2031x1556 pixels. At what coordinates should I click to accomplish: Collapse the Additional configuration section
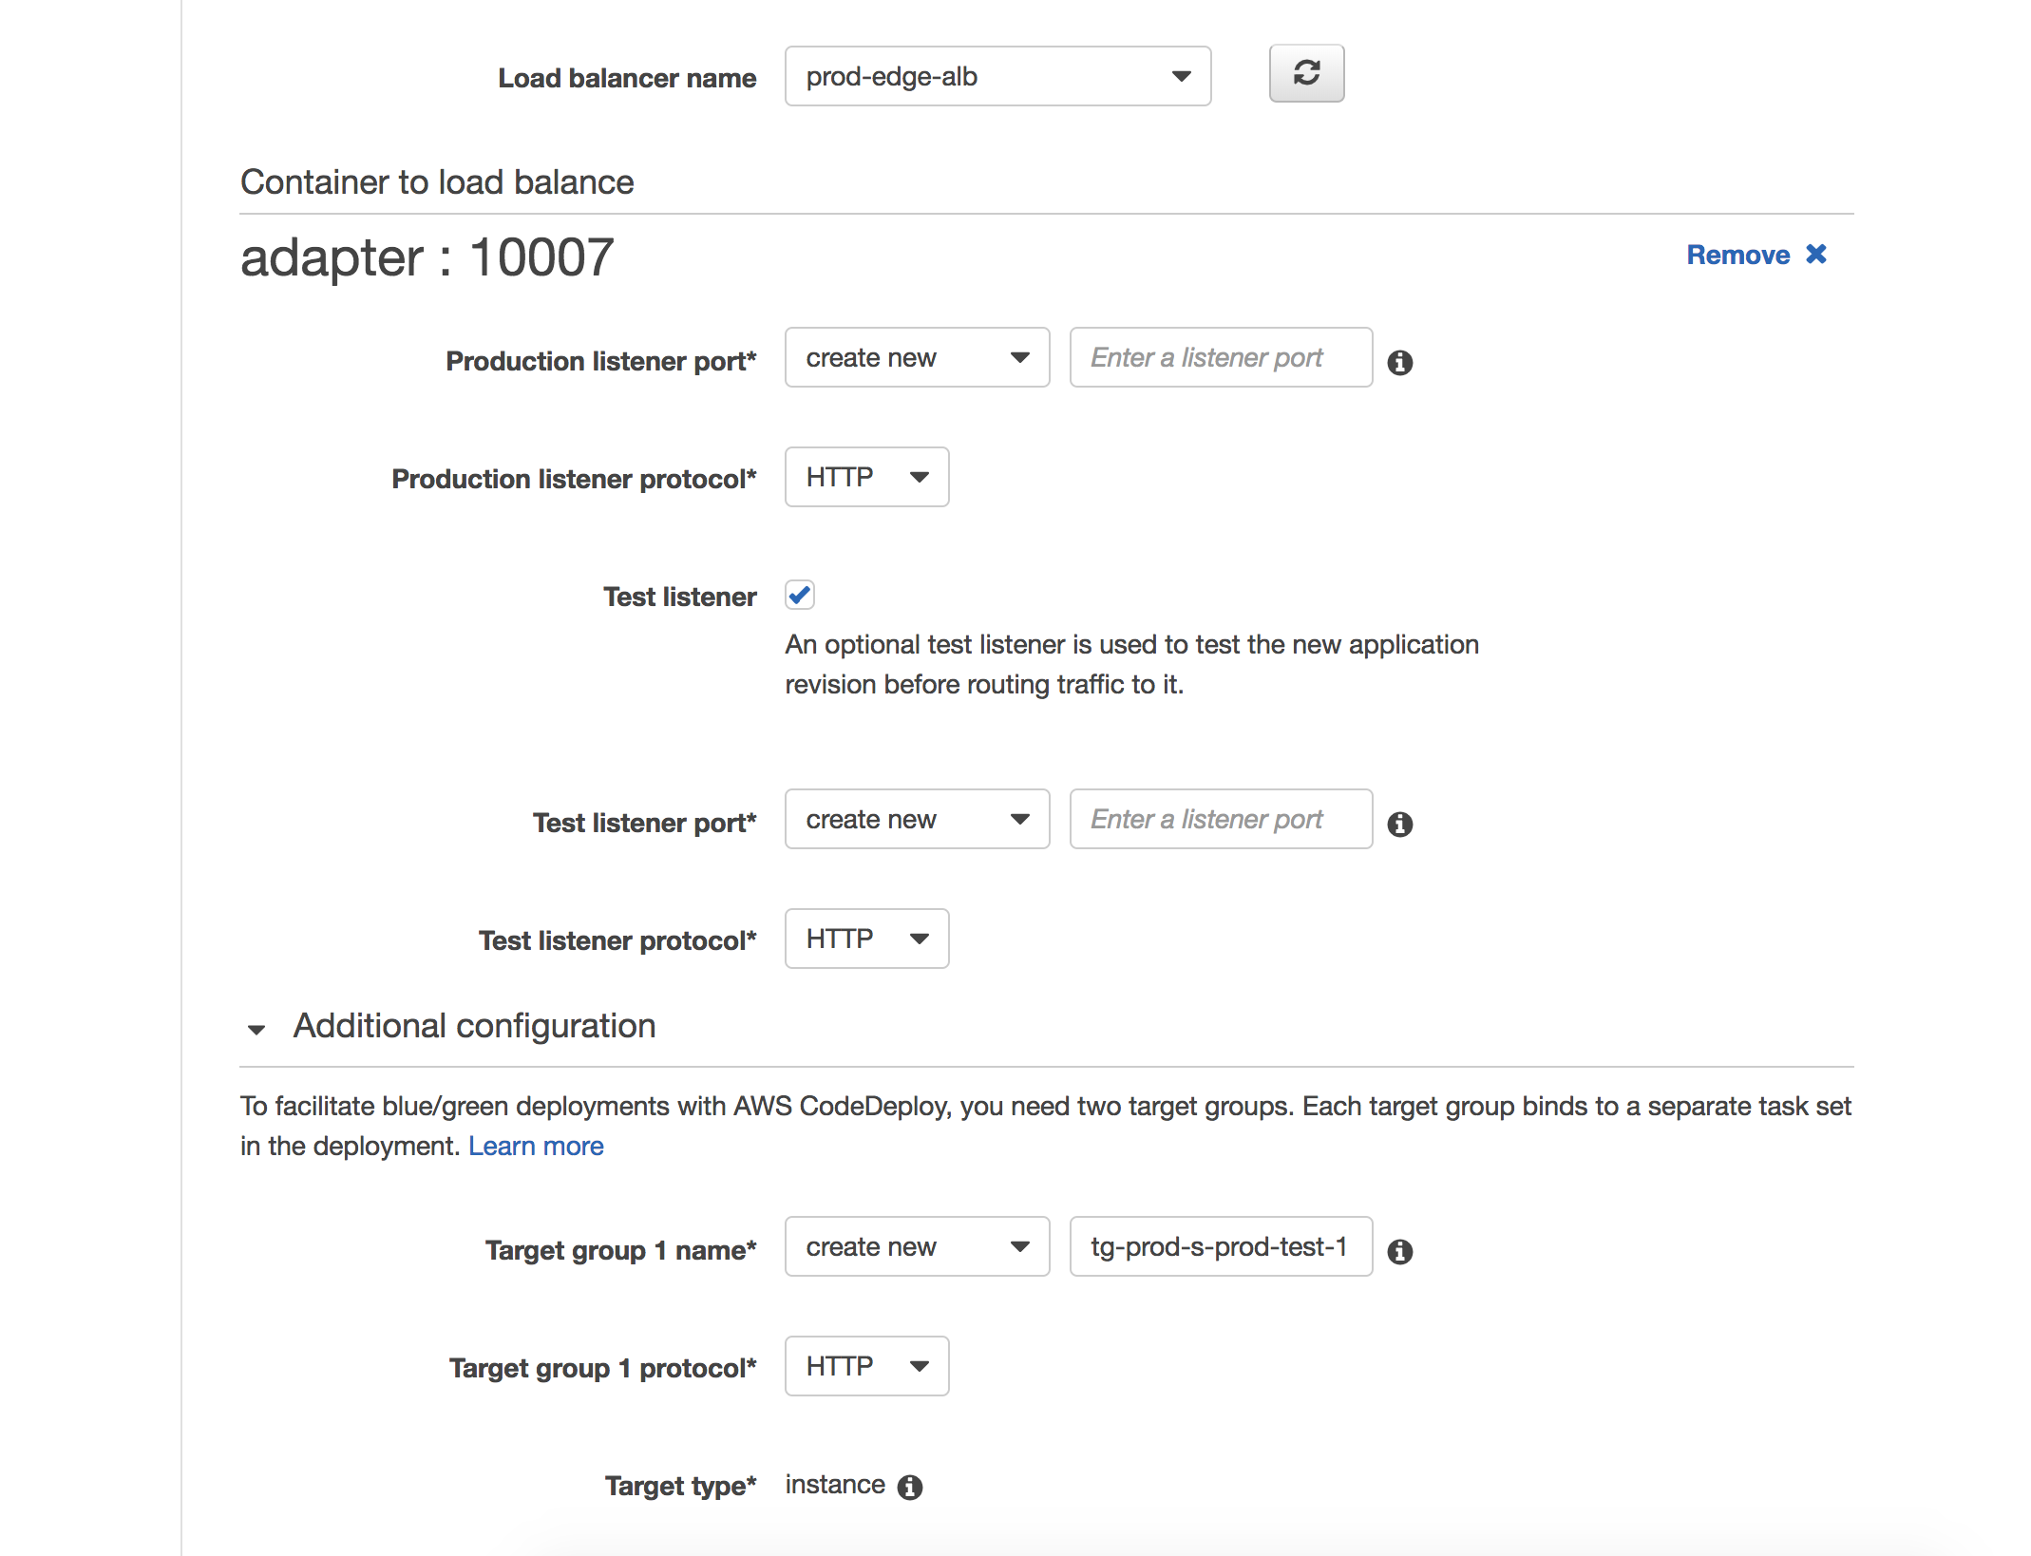(x=255, y=1027)
